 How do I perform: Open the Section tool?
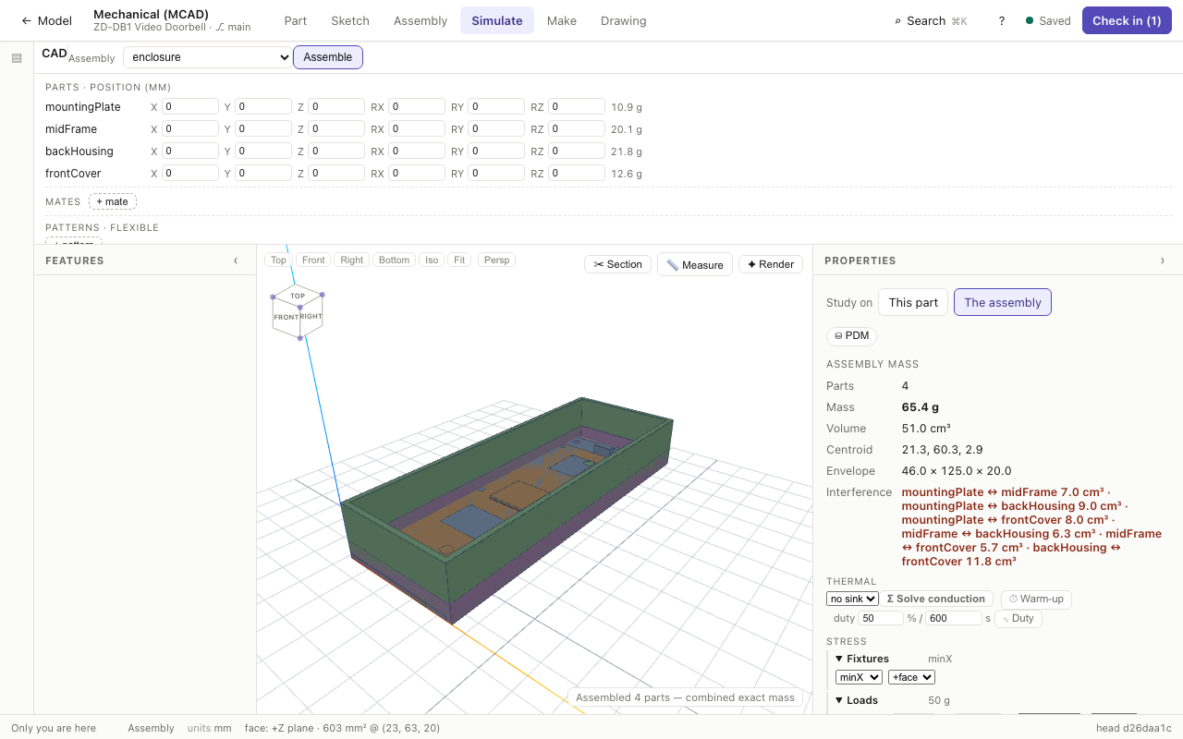[617, 264]
